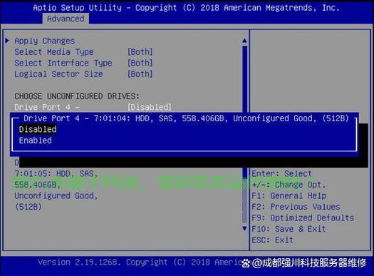Choose Disabled in the Drive Port 4 popup

click(x=38, y=129)
